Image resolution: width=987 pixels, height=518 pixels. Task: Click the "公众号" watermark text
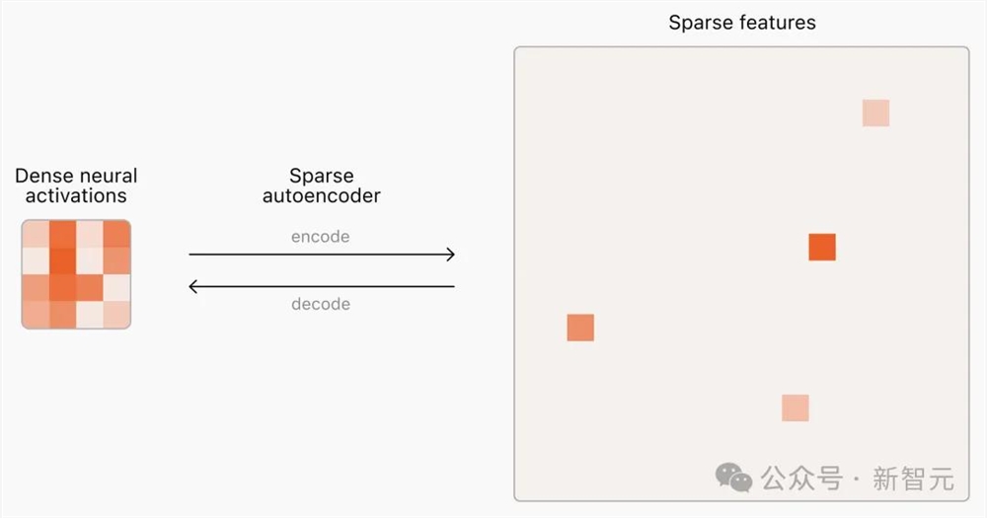point(801,480)
